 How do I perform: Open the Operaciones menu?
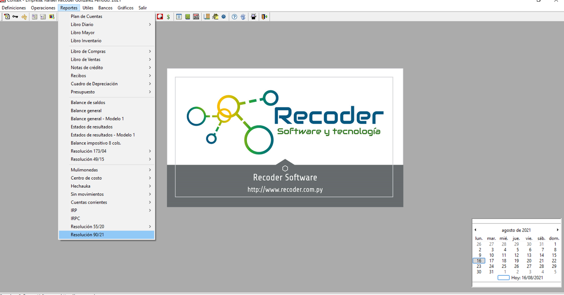[x=43, y=8]
